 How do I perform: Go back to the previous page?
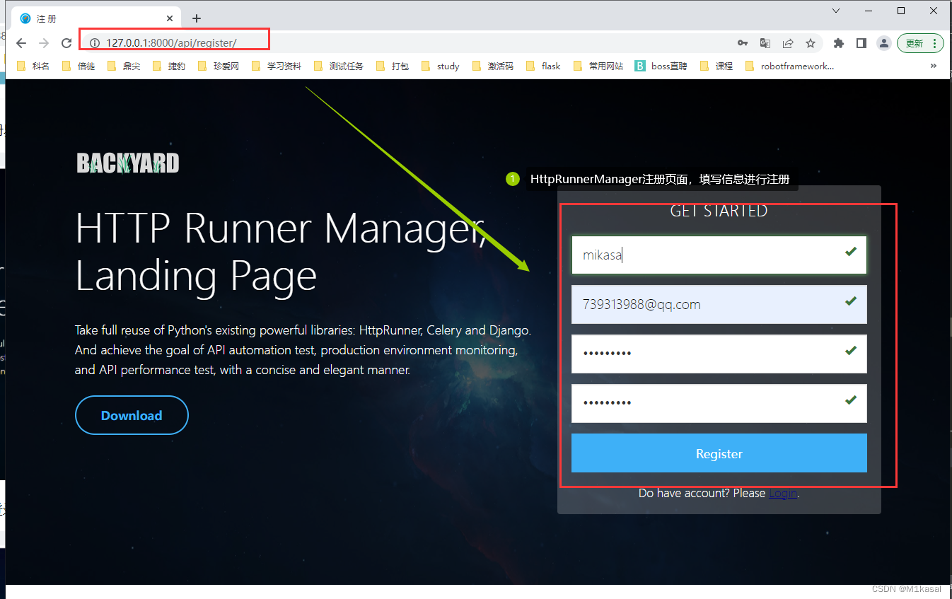point(21,43)
